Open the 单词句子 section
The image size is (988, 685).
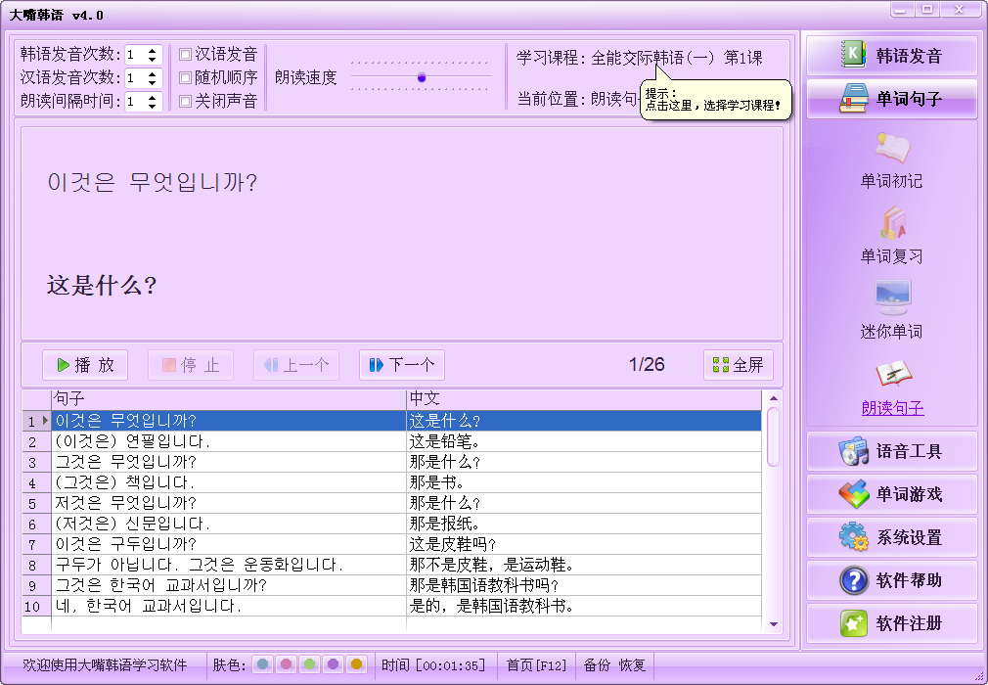pos(891,98)
